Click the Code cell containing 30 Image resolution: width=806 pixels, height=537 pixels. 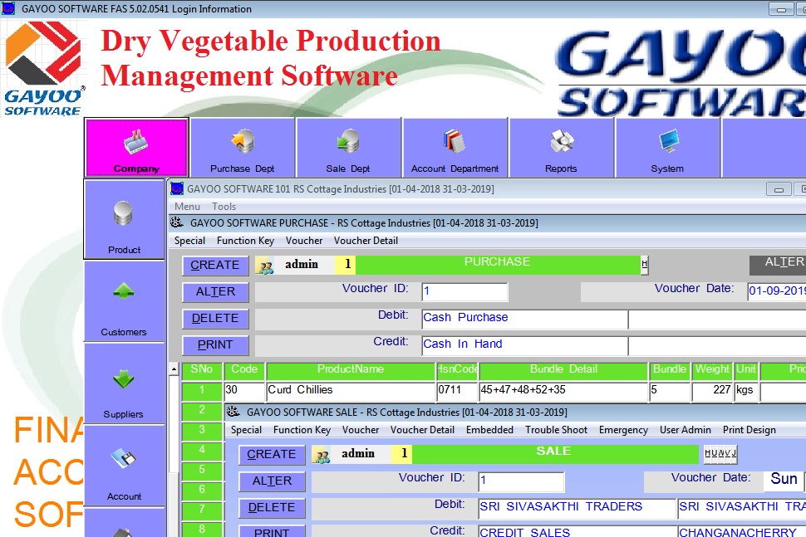[x=244, y=391]
